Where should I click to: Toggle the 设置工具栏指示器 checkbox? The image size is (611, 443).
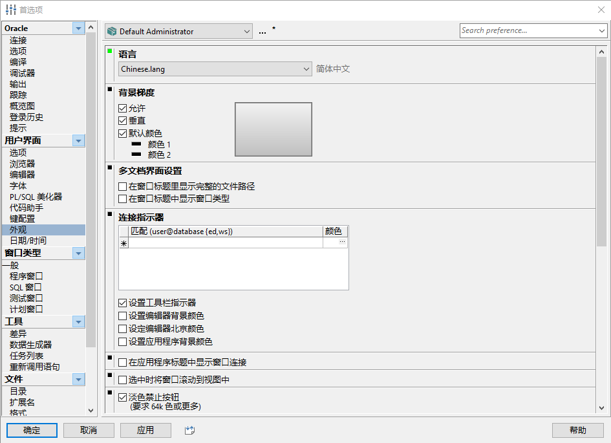pos(123,303)
